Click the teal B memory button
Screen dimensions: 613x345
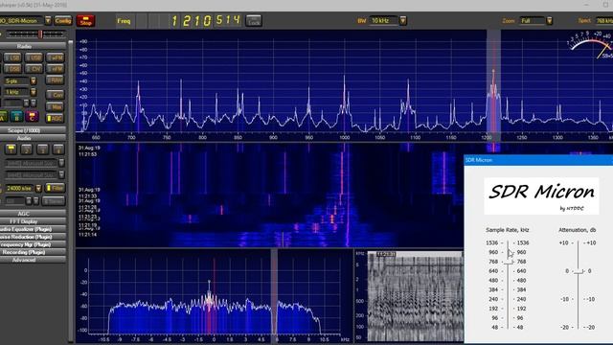point(17,117)
